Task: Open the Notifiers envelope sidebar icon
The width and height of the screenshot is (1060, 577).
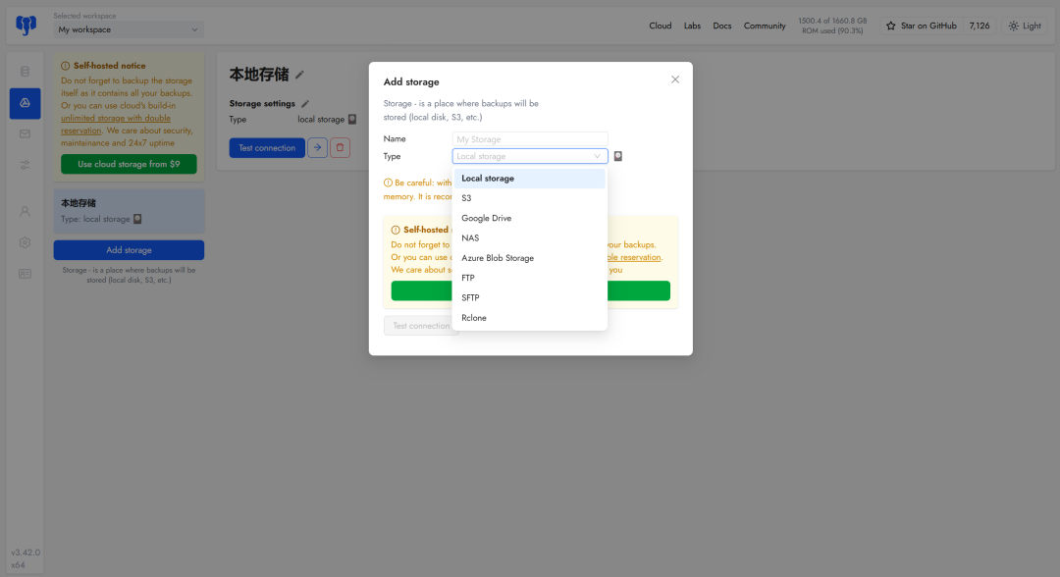Action: [x=25, y=133]
